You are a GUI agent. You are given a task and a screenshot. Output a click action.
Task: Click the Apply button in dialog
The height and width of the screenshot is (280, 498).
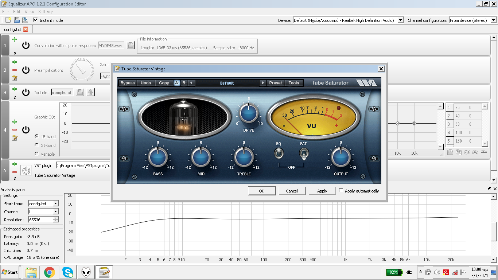click(322, 191)
